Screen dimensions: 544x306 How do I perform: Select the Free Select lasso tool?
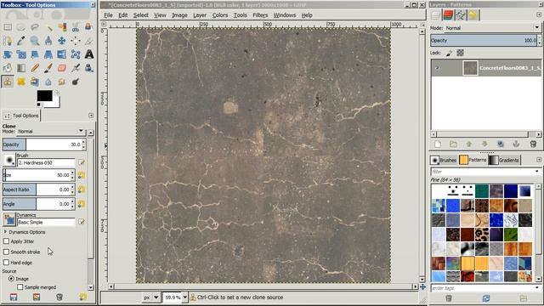point(35,27)
